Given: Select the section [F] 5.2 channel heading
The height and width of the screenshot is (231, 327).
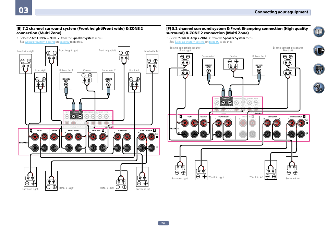Looking at the screenshot, I should (237, 30).
